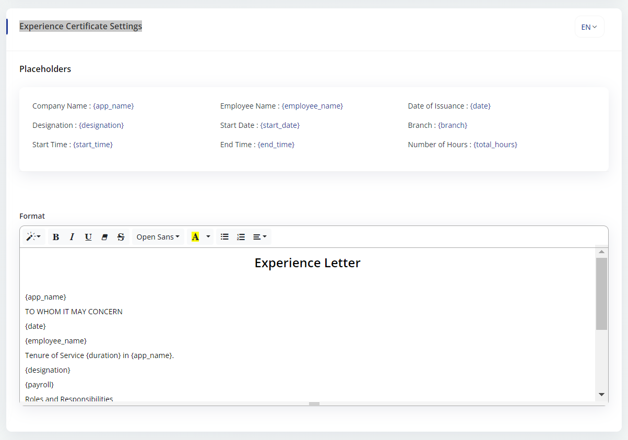Open the Open Sans font dropdown
The image size is (628, 440).
158,237
